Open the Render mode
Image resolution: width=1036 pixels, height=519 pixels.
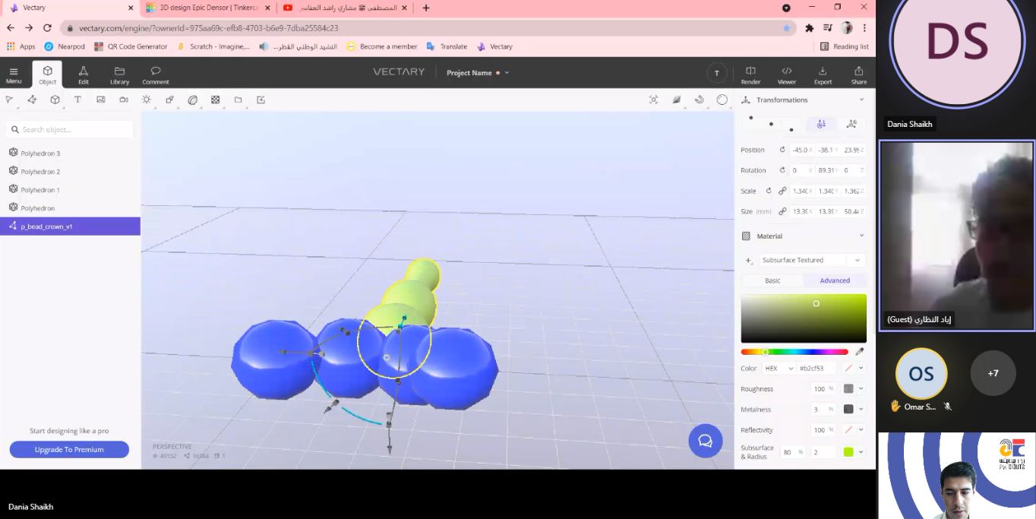pos(750,74)
